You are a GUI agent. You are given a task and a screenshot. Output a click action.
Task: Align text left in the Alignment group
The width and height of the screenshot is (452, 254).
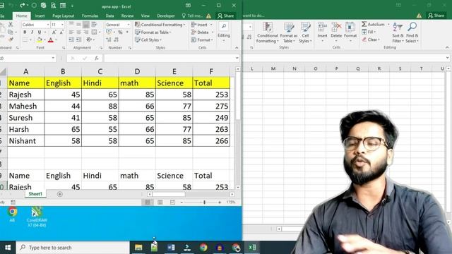[71, 32]
